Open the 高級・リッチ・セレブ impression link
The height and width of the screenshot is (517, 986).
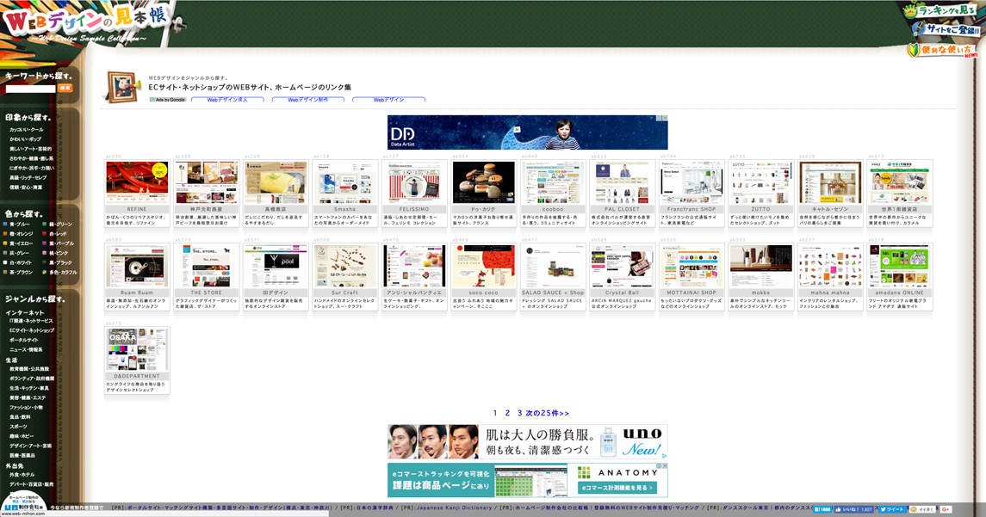[x=28, y=178]
